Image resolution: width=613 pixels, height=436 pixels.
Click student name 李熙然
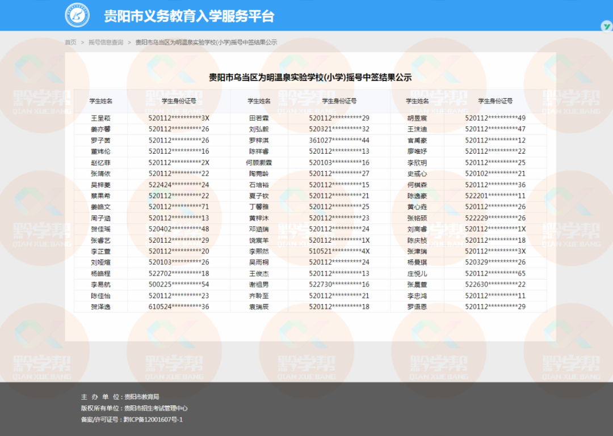click(x=259, y=251)
